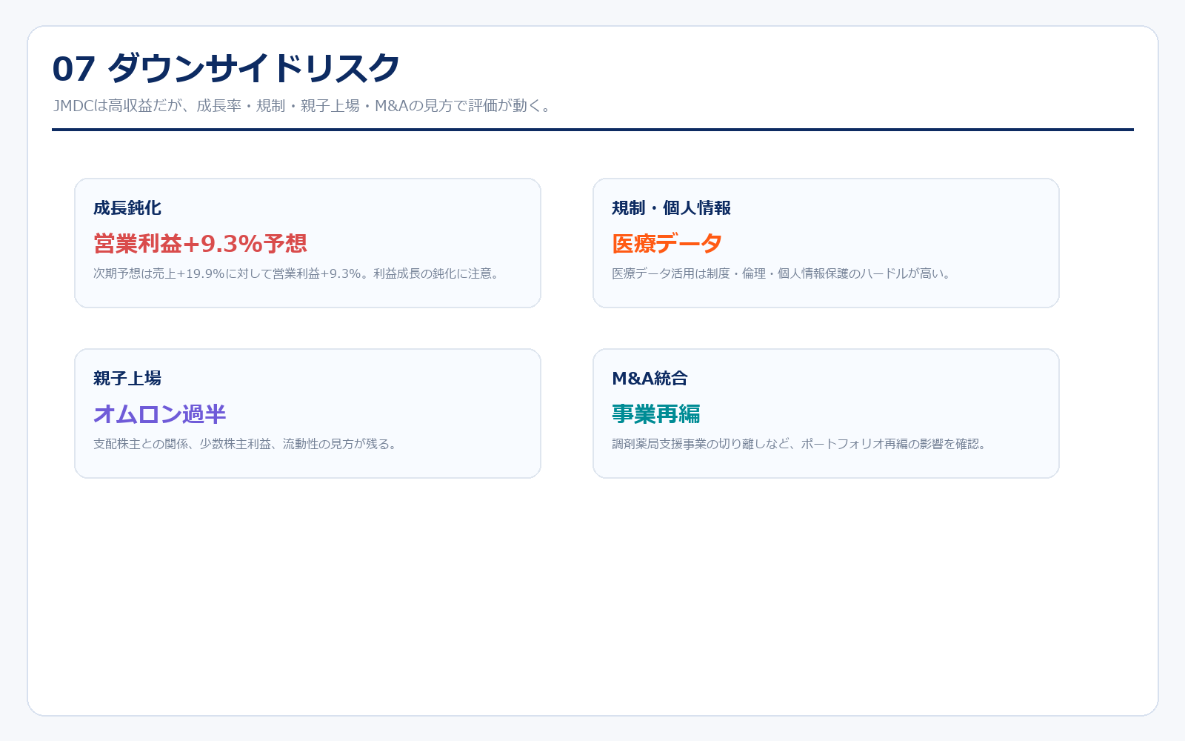The image size is (1185, 741).
Task: Click the 成長鈍化 card heading
Action: pos(127,208)
